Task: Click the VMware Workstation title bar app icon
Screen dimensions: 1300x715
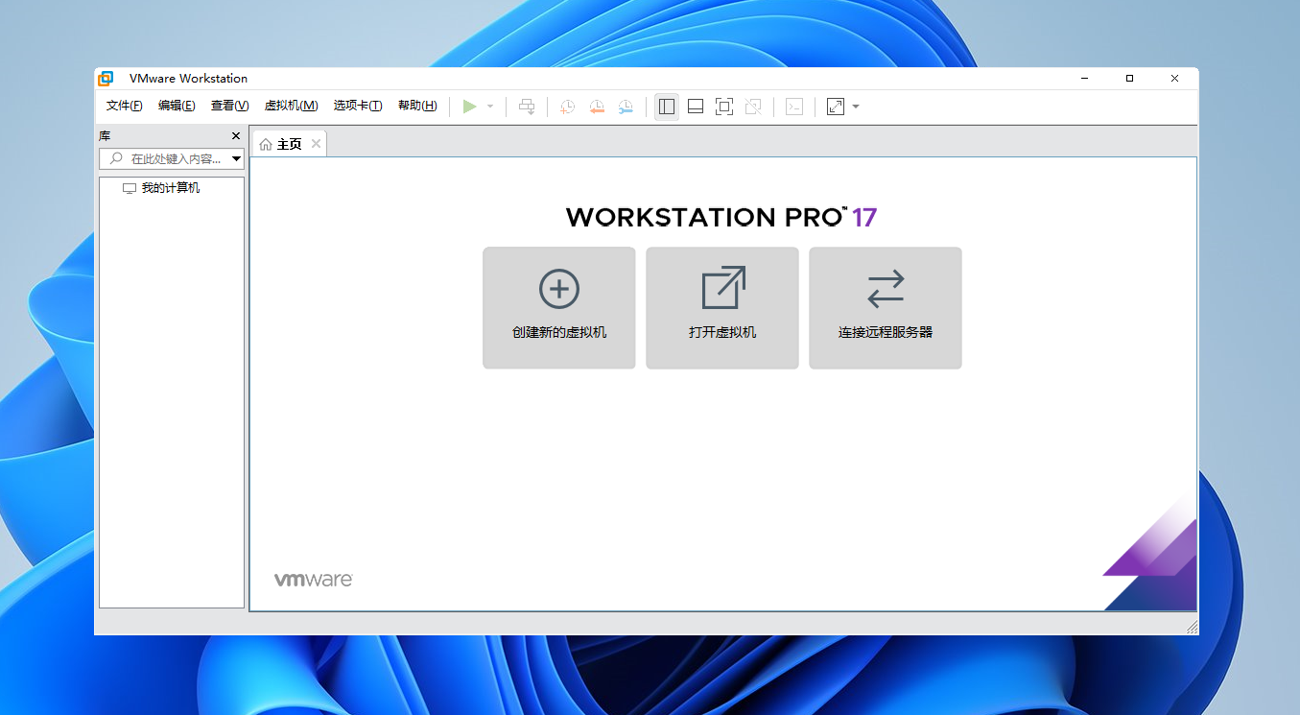Action: tap(106, 79)
